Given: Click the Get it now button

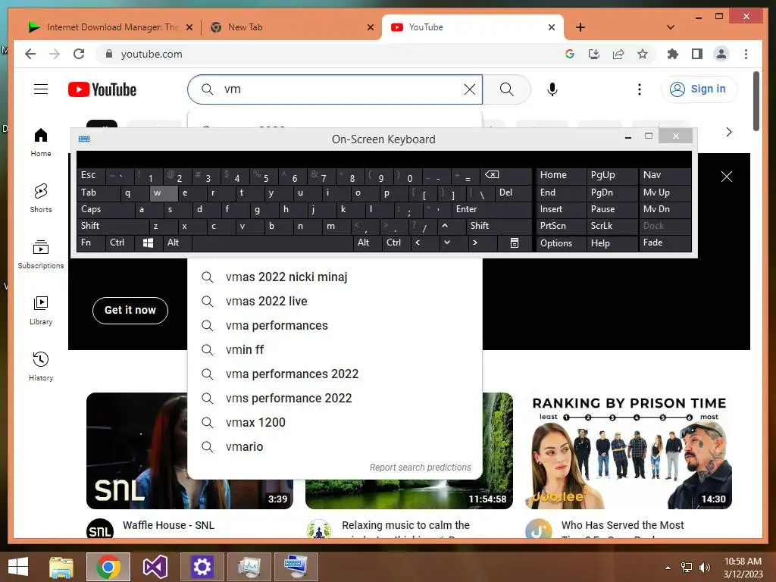Looking at the screenshot, I should (130, 310).
